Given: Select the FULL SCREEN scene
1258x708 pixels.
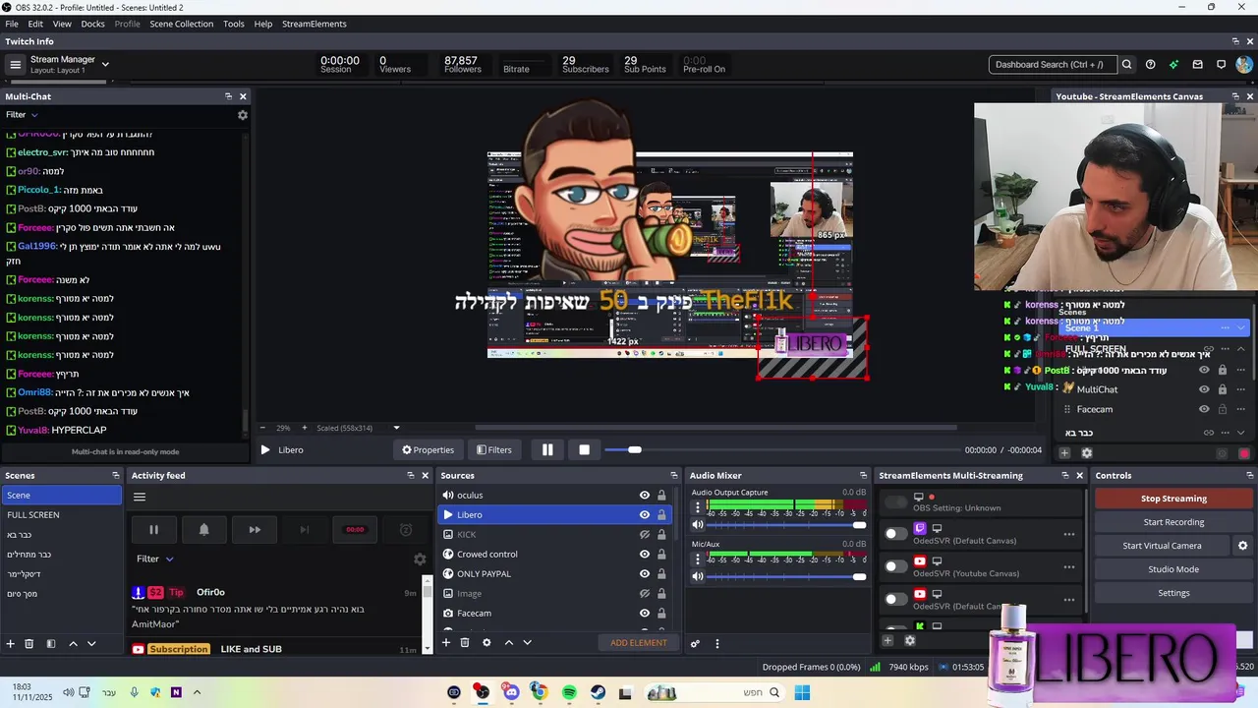Looking at the screenshot, I should tap(62, 515).
